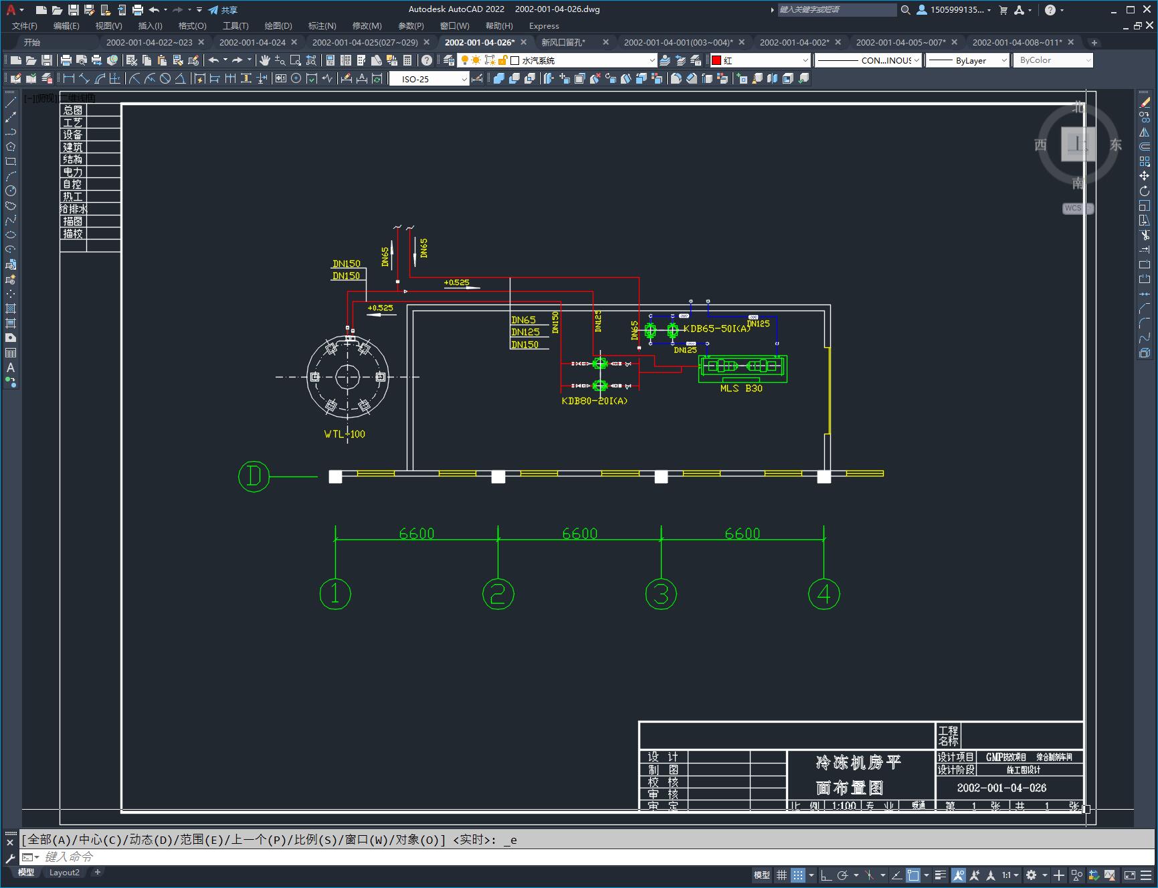Select the Circle draw tool in left toolbar
Screen dimensions: 1158x888
pos(11,191)
